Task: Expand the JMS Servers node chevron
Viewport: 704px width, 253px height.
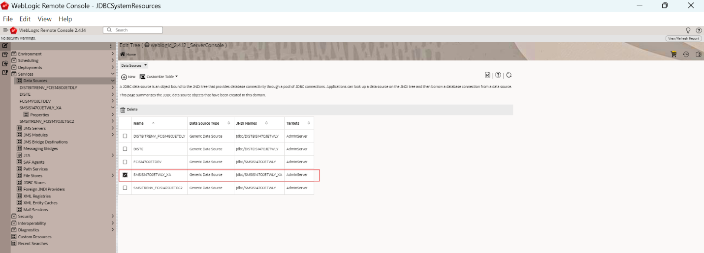Action: (113, 128)
